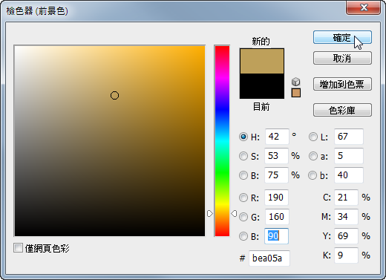Viewport: 386px width, 280px height.
Task: Select the B blue radio button
Action: (x=243, y=236)
